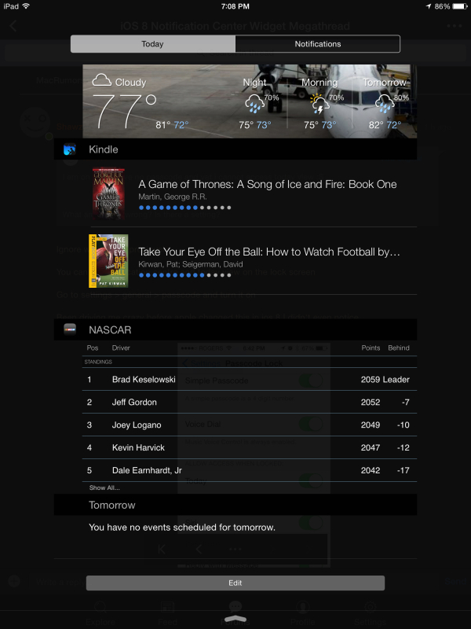471x629 pixels.
Task: Tap the NASCAR app icon in widget header
Action: click(70, 329)
